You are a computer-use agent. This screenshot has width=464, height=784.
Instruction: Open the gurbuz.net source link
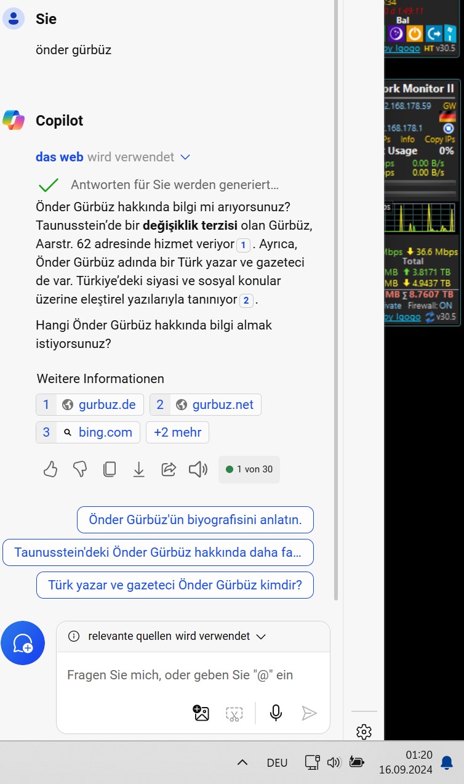(206, 405)
